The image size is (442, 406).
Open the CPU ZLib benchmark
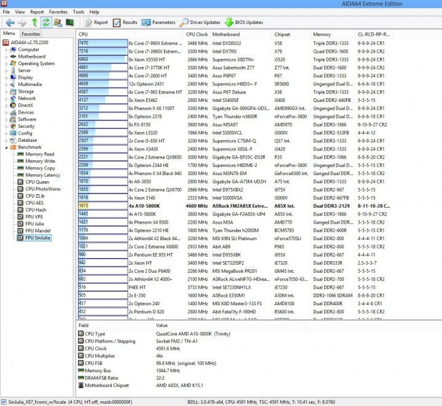(35, 196)
